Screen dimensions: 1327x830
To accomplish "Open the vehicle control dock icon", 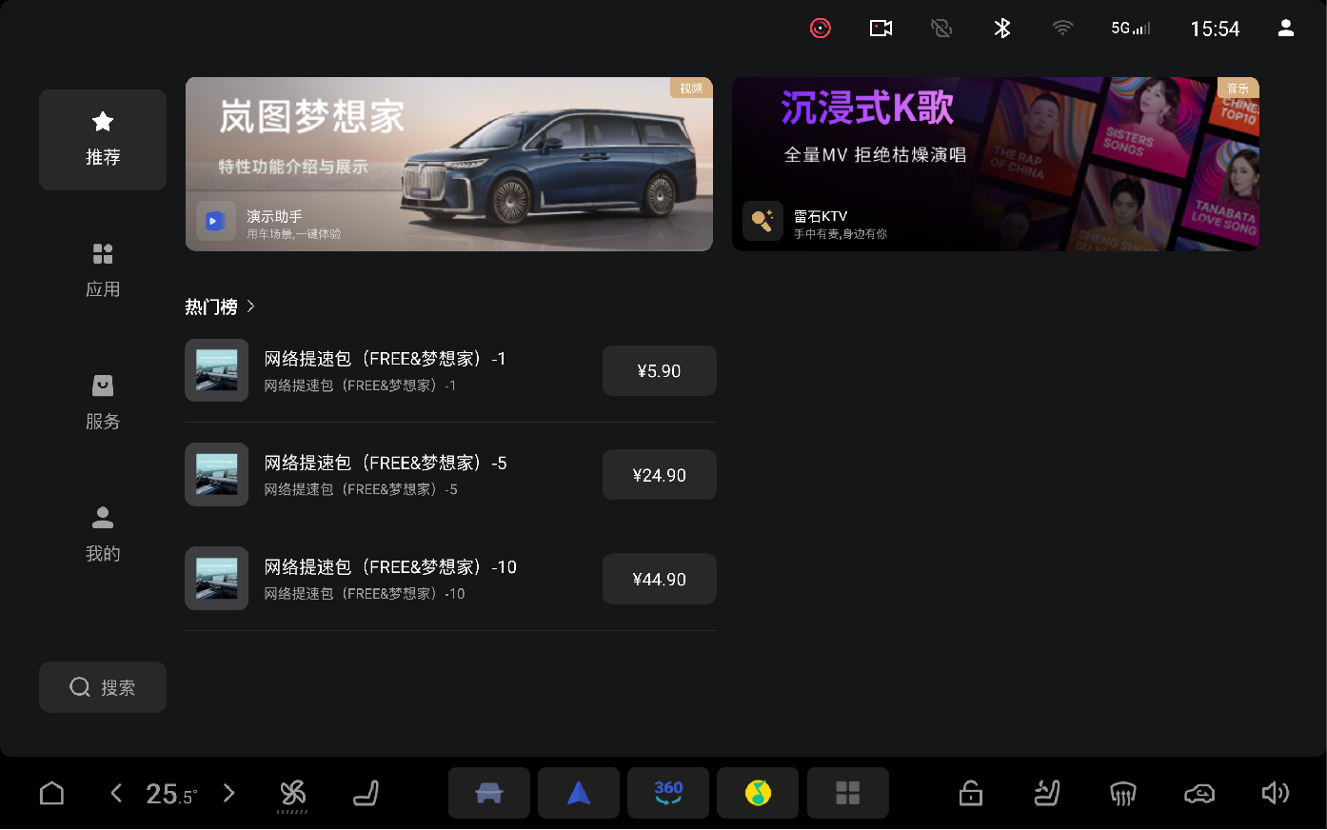I will tap(489, 793).
